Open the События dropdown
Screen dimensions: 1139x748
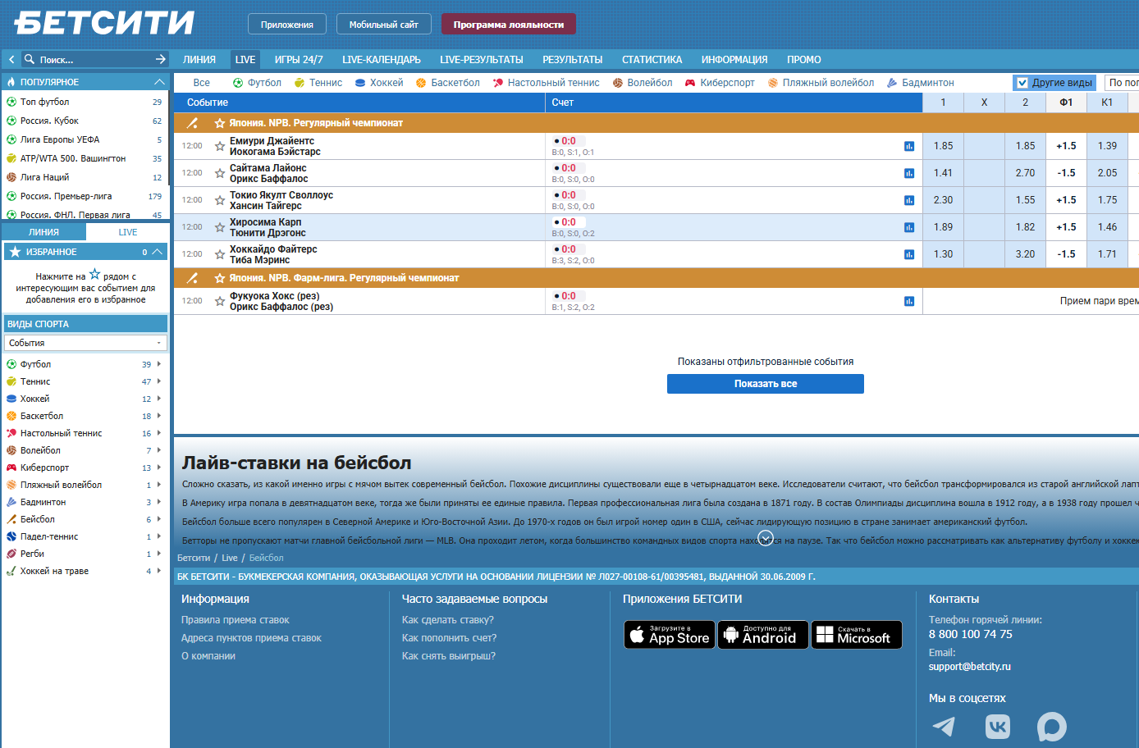tap(85, 343)
